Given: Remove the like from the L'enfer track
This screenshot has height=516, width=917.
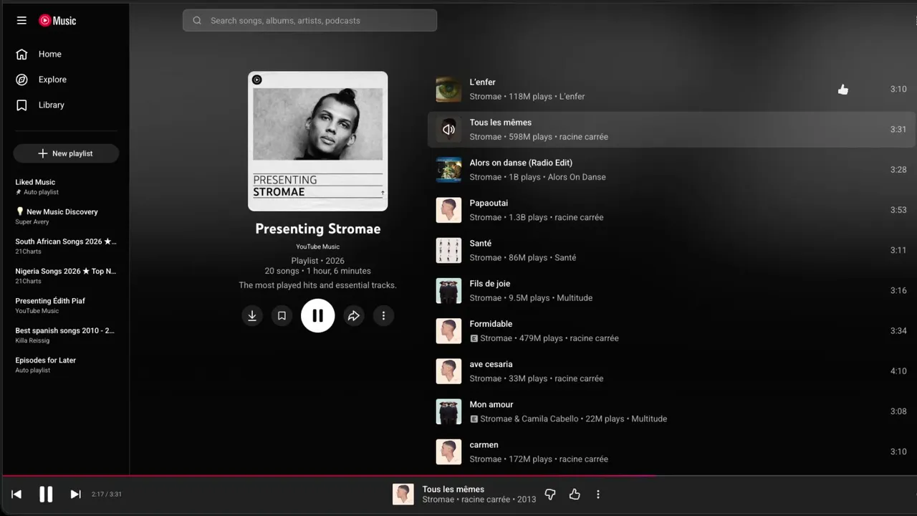Looking at the screenshot, I should 842,90.
